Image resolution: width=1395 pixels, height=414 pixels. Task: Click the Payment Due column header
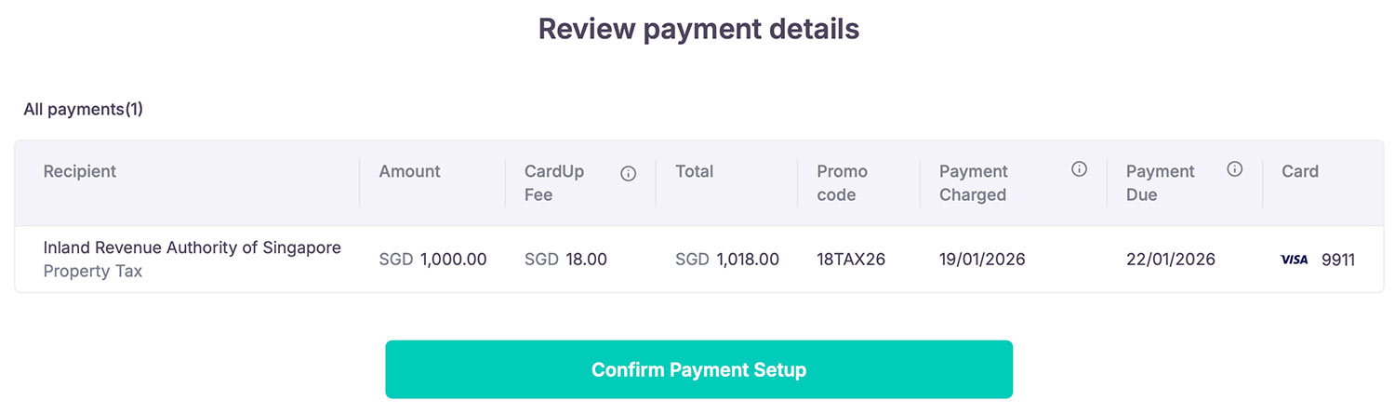pos(1160,182)
